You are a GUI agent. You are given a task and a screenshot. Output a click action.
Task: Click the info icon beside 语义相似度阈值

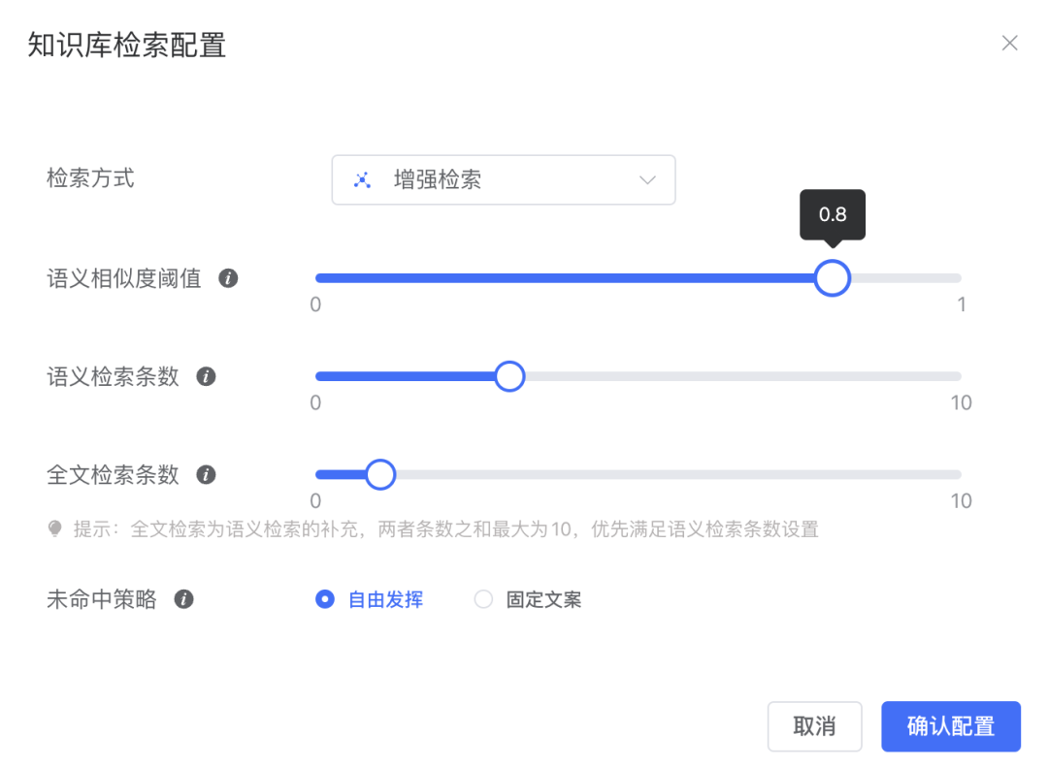click(229, 277)
